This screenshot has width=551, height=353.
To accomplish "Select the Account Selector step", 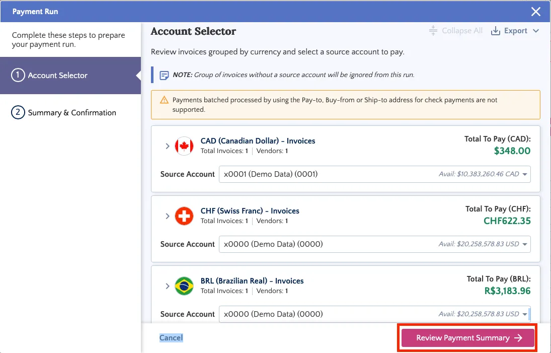I will point(70,75).
